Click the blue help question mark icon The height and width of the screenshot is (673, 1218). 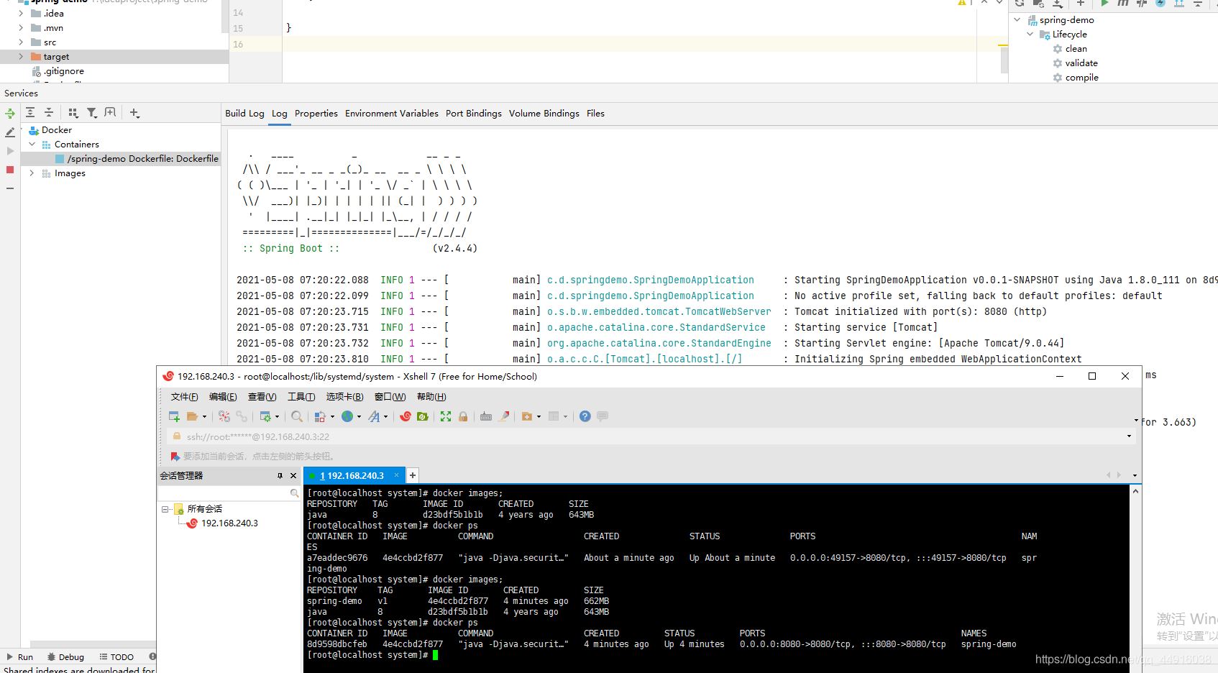point(585,416)
